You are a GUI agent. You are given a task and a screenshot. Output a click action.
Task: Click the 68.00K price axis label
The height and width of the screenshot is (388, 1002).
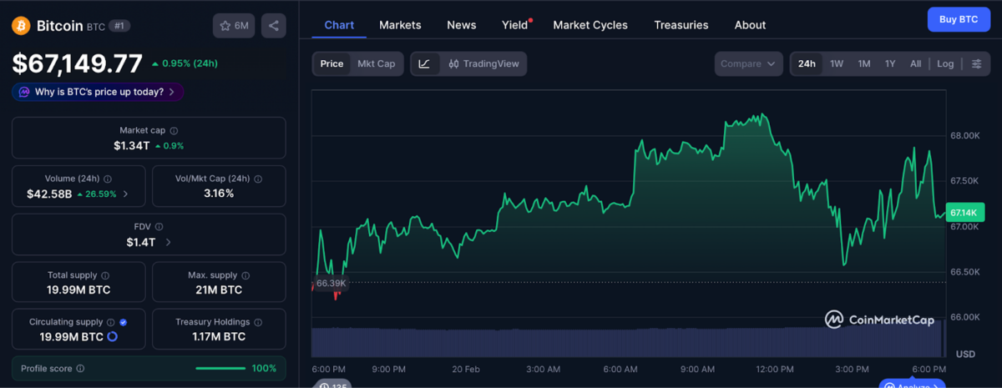click(x=964, y=135)
